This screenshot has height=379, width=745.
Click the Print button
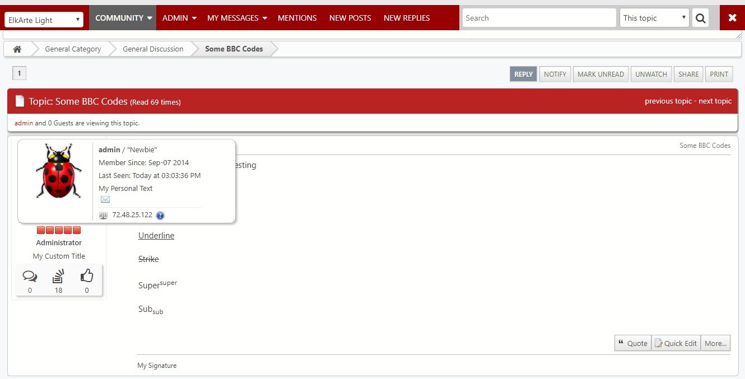[x=719, y=74]
